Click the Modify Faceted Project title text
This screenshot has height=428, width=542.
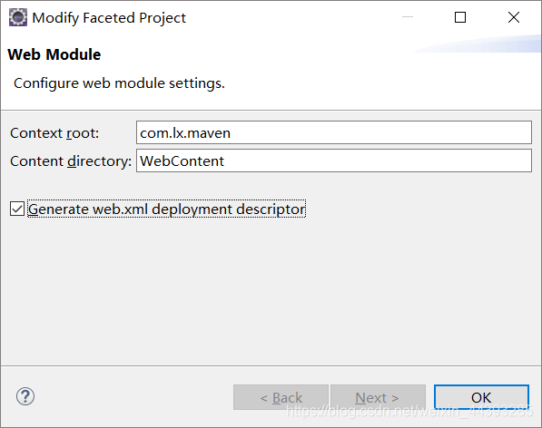pyautogui.click(x=109, y=18)
